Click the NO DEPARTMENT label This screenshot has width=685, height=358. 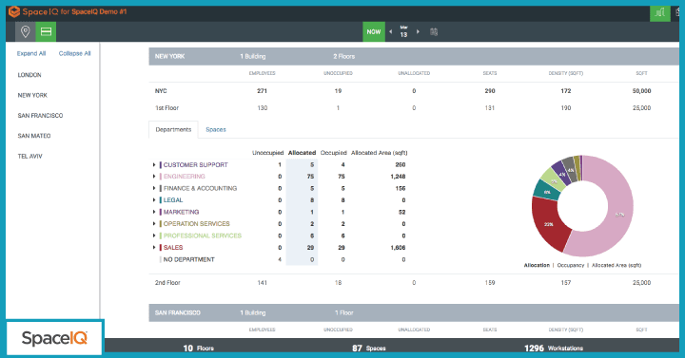click(188, 259)
